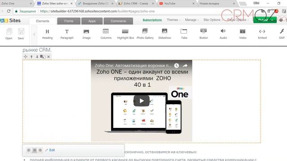Insert a Columns element
This screenshot has height=161, width=287.
click(x=106, y=34)
